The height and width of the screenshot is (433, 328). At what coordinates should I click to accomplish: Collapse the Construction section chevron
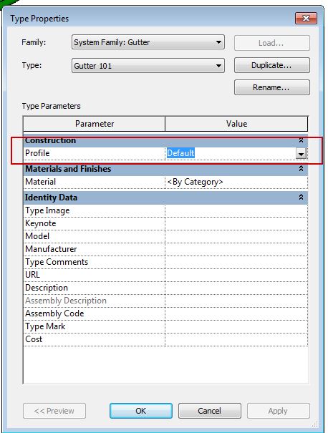click(301, 140)
